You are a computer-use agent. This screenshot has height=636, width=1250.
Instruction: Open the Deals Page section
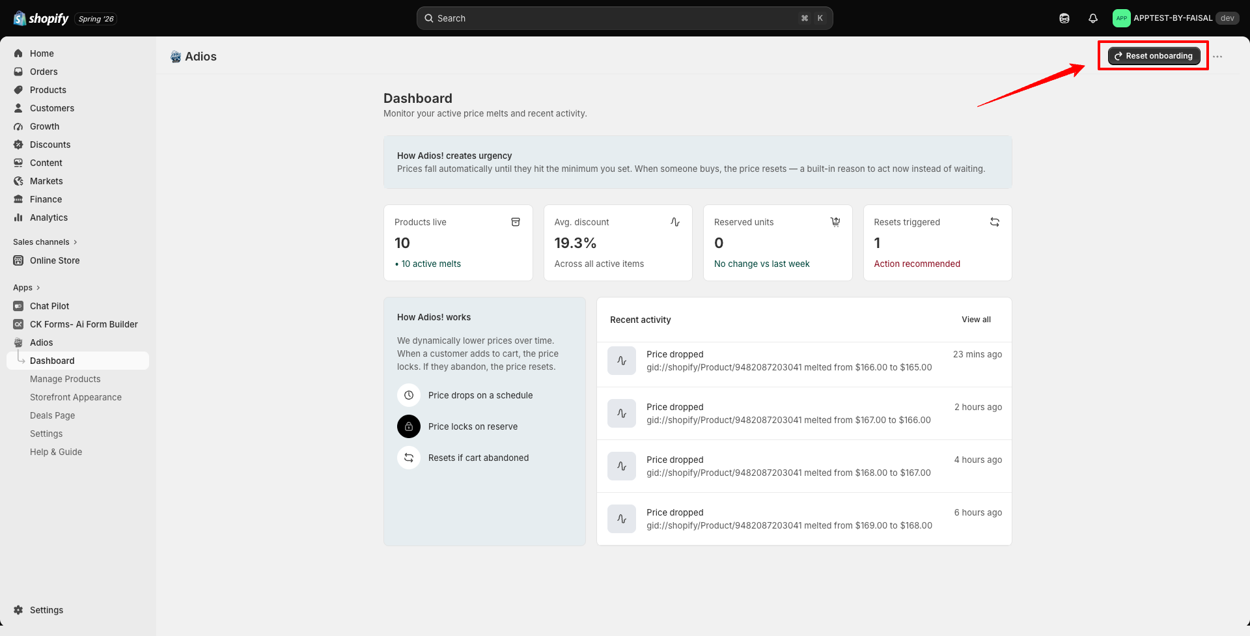point(52,415)
